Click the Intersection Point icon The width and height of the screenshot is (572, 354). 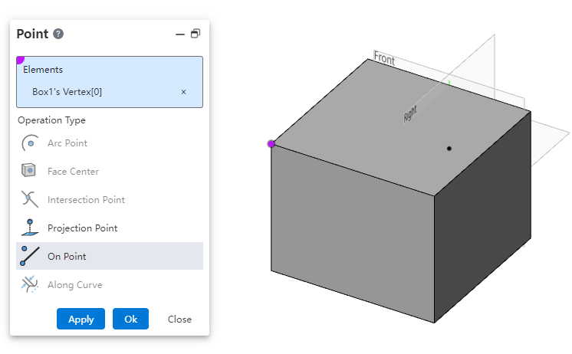coord(30,199)
